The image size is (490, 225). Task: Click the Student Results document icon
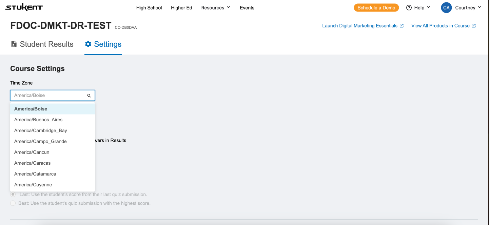coord(14,44)
